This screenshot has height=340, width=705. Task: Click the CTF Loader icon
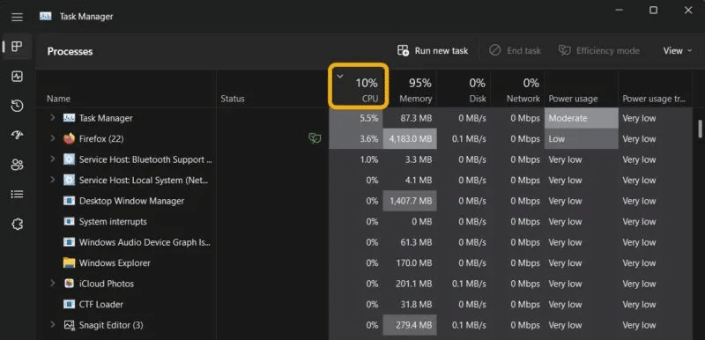[69, 304]
